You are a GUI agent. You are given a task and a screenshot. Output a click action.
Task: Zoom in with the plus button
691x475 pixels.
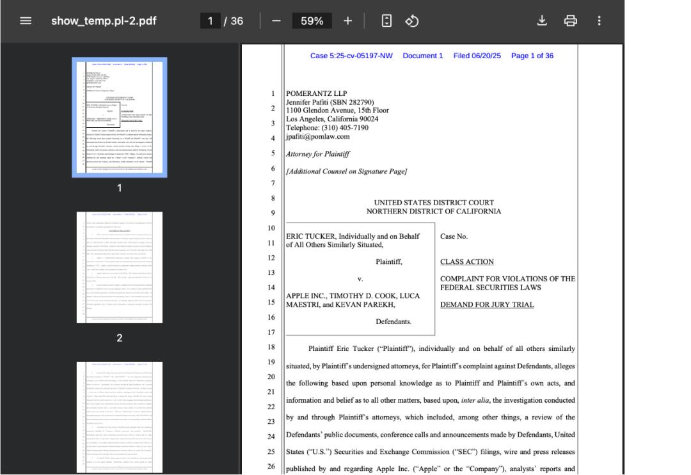pos(347,20)
